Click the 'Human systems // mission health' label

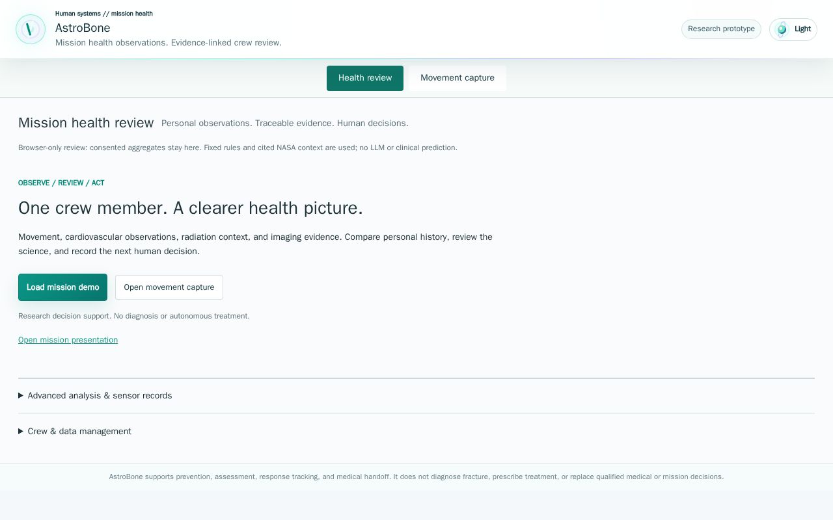pos(104,14)
